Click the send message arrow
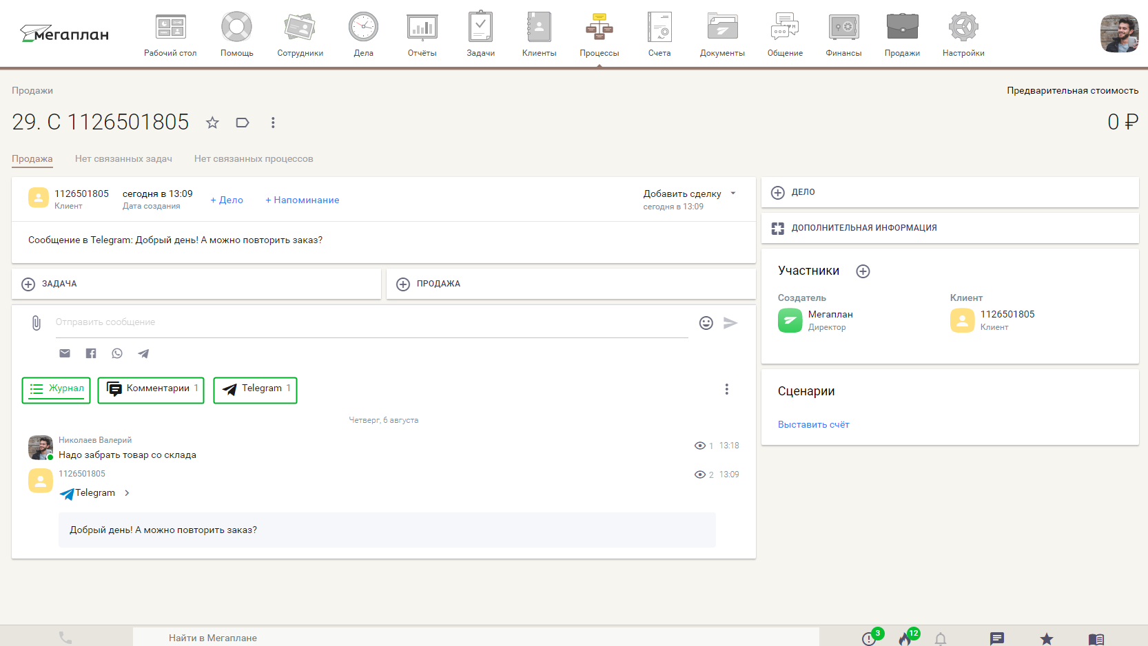The image size is (1148, 646). pos(730,323)
